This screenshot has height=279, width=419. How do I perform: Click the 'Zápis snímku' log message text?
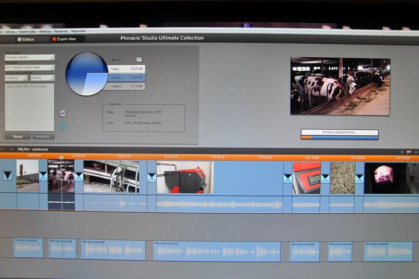(27, 86)
